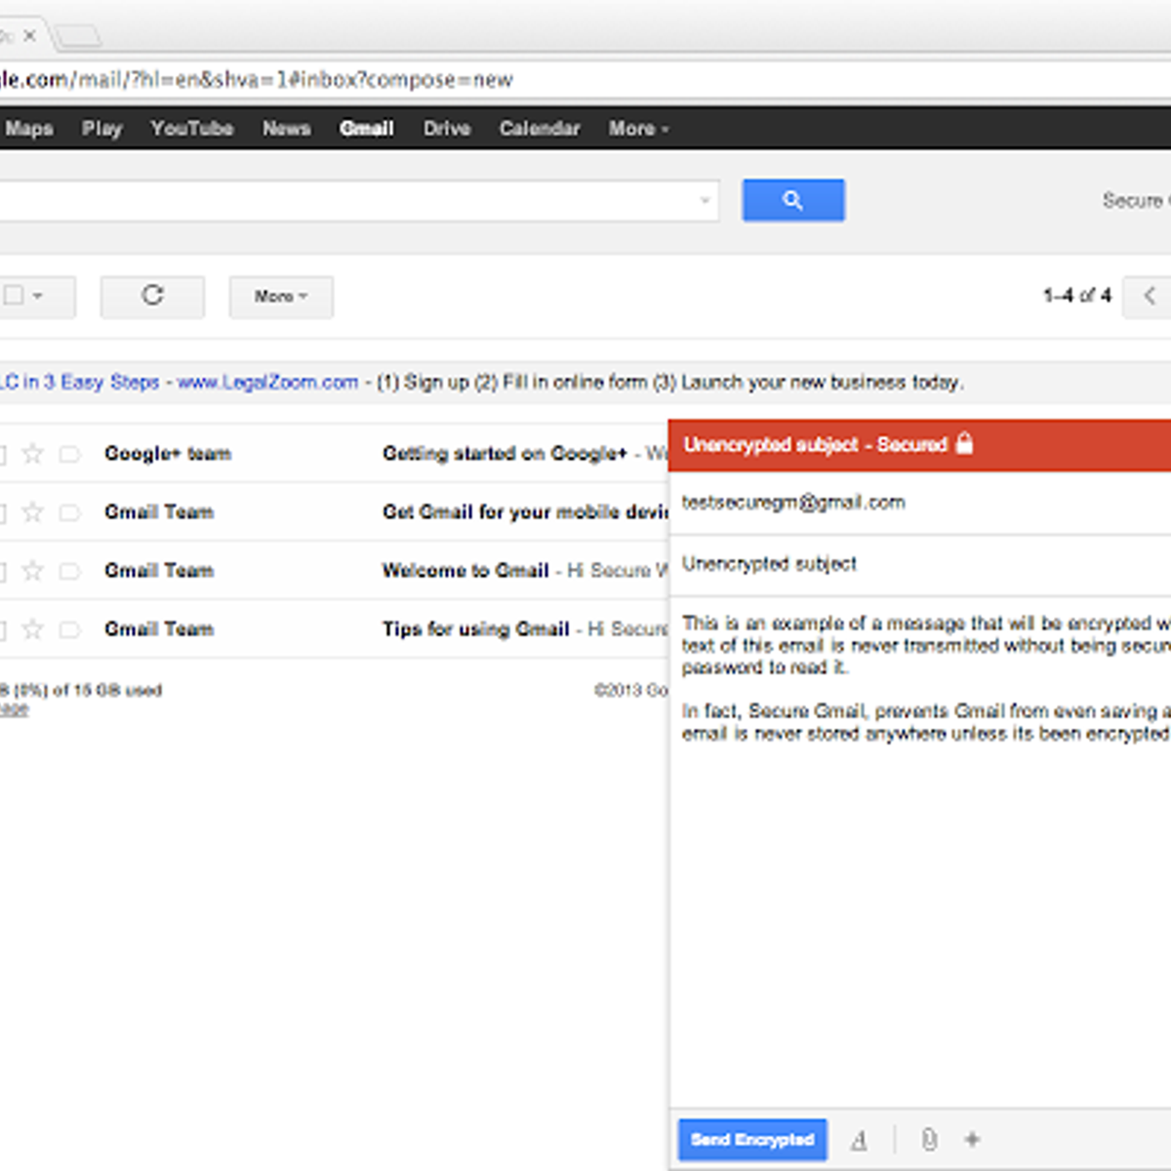Open the More actions dropdown in toolbar
The image size is (1171, 1171).
(281, 297)
